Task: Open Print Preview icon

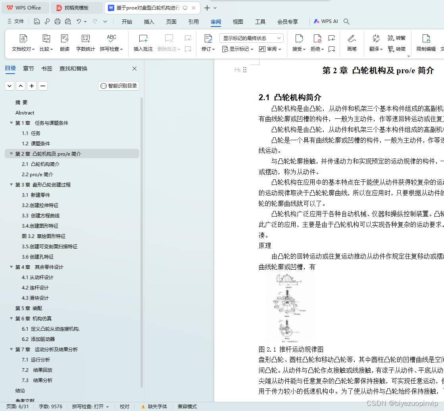Action: tap(68, 21)
